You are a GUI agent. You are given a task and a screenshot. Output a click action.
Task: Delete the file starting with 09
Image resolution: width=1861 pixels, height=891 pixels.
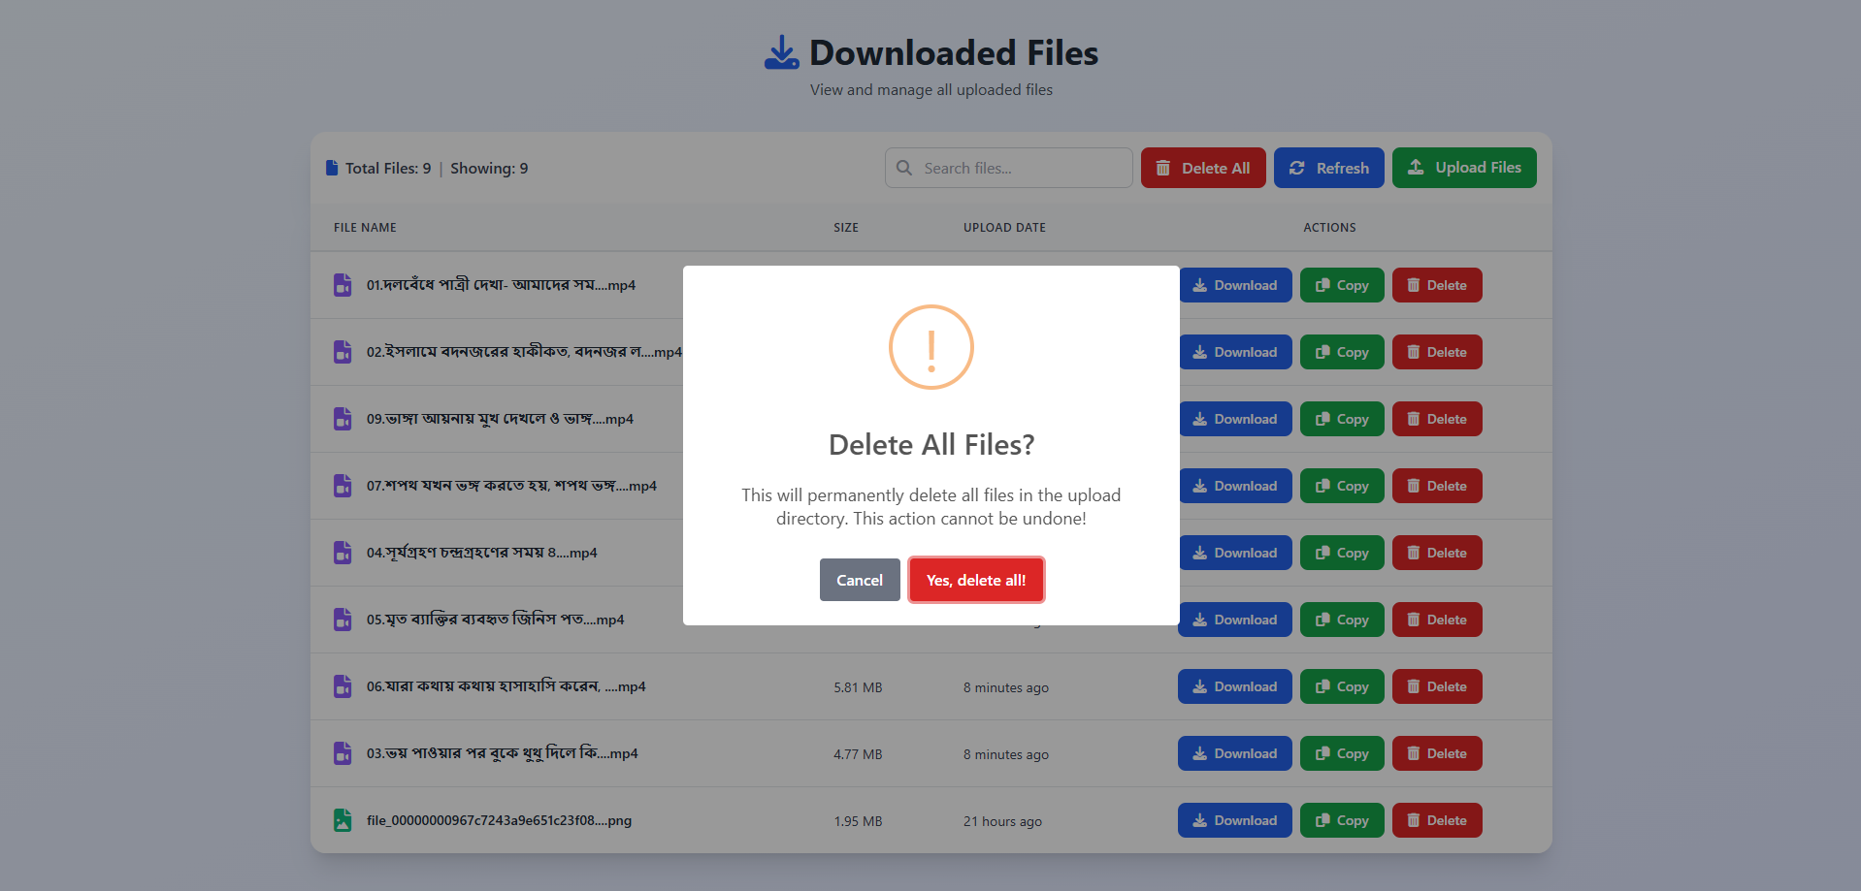(1436, 419)
